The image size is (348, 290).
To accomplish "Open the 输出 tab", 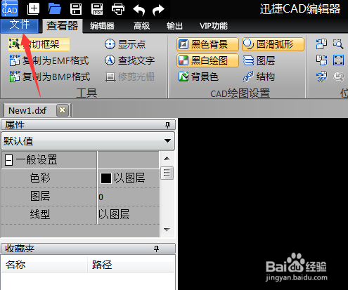I will click(x=174, y=26).
